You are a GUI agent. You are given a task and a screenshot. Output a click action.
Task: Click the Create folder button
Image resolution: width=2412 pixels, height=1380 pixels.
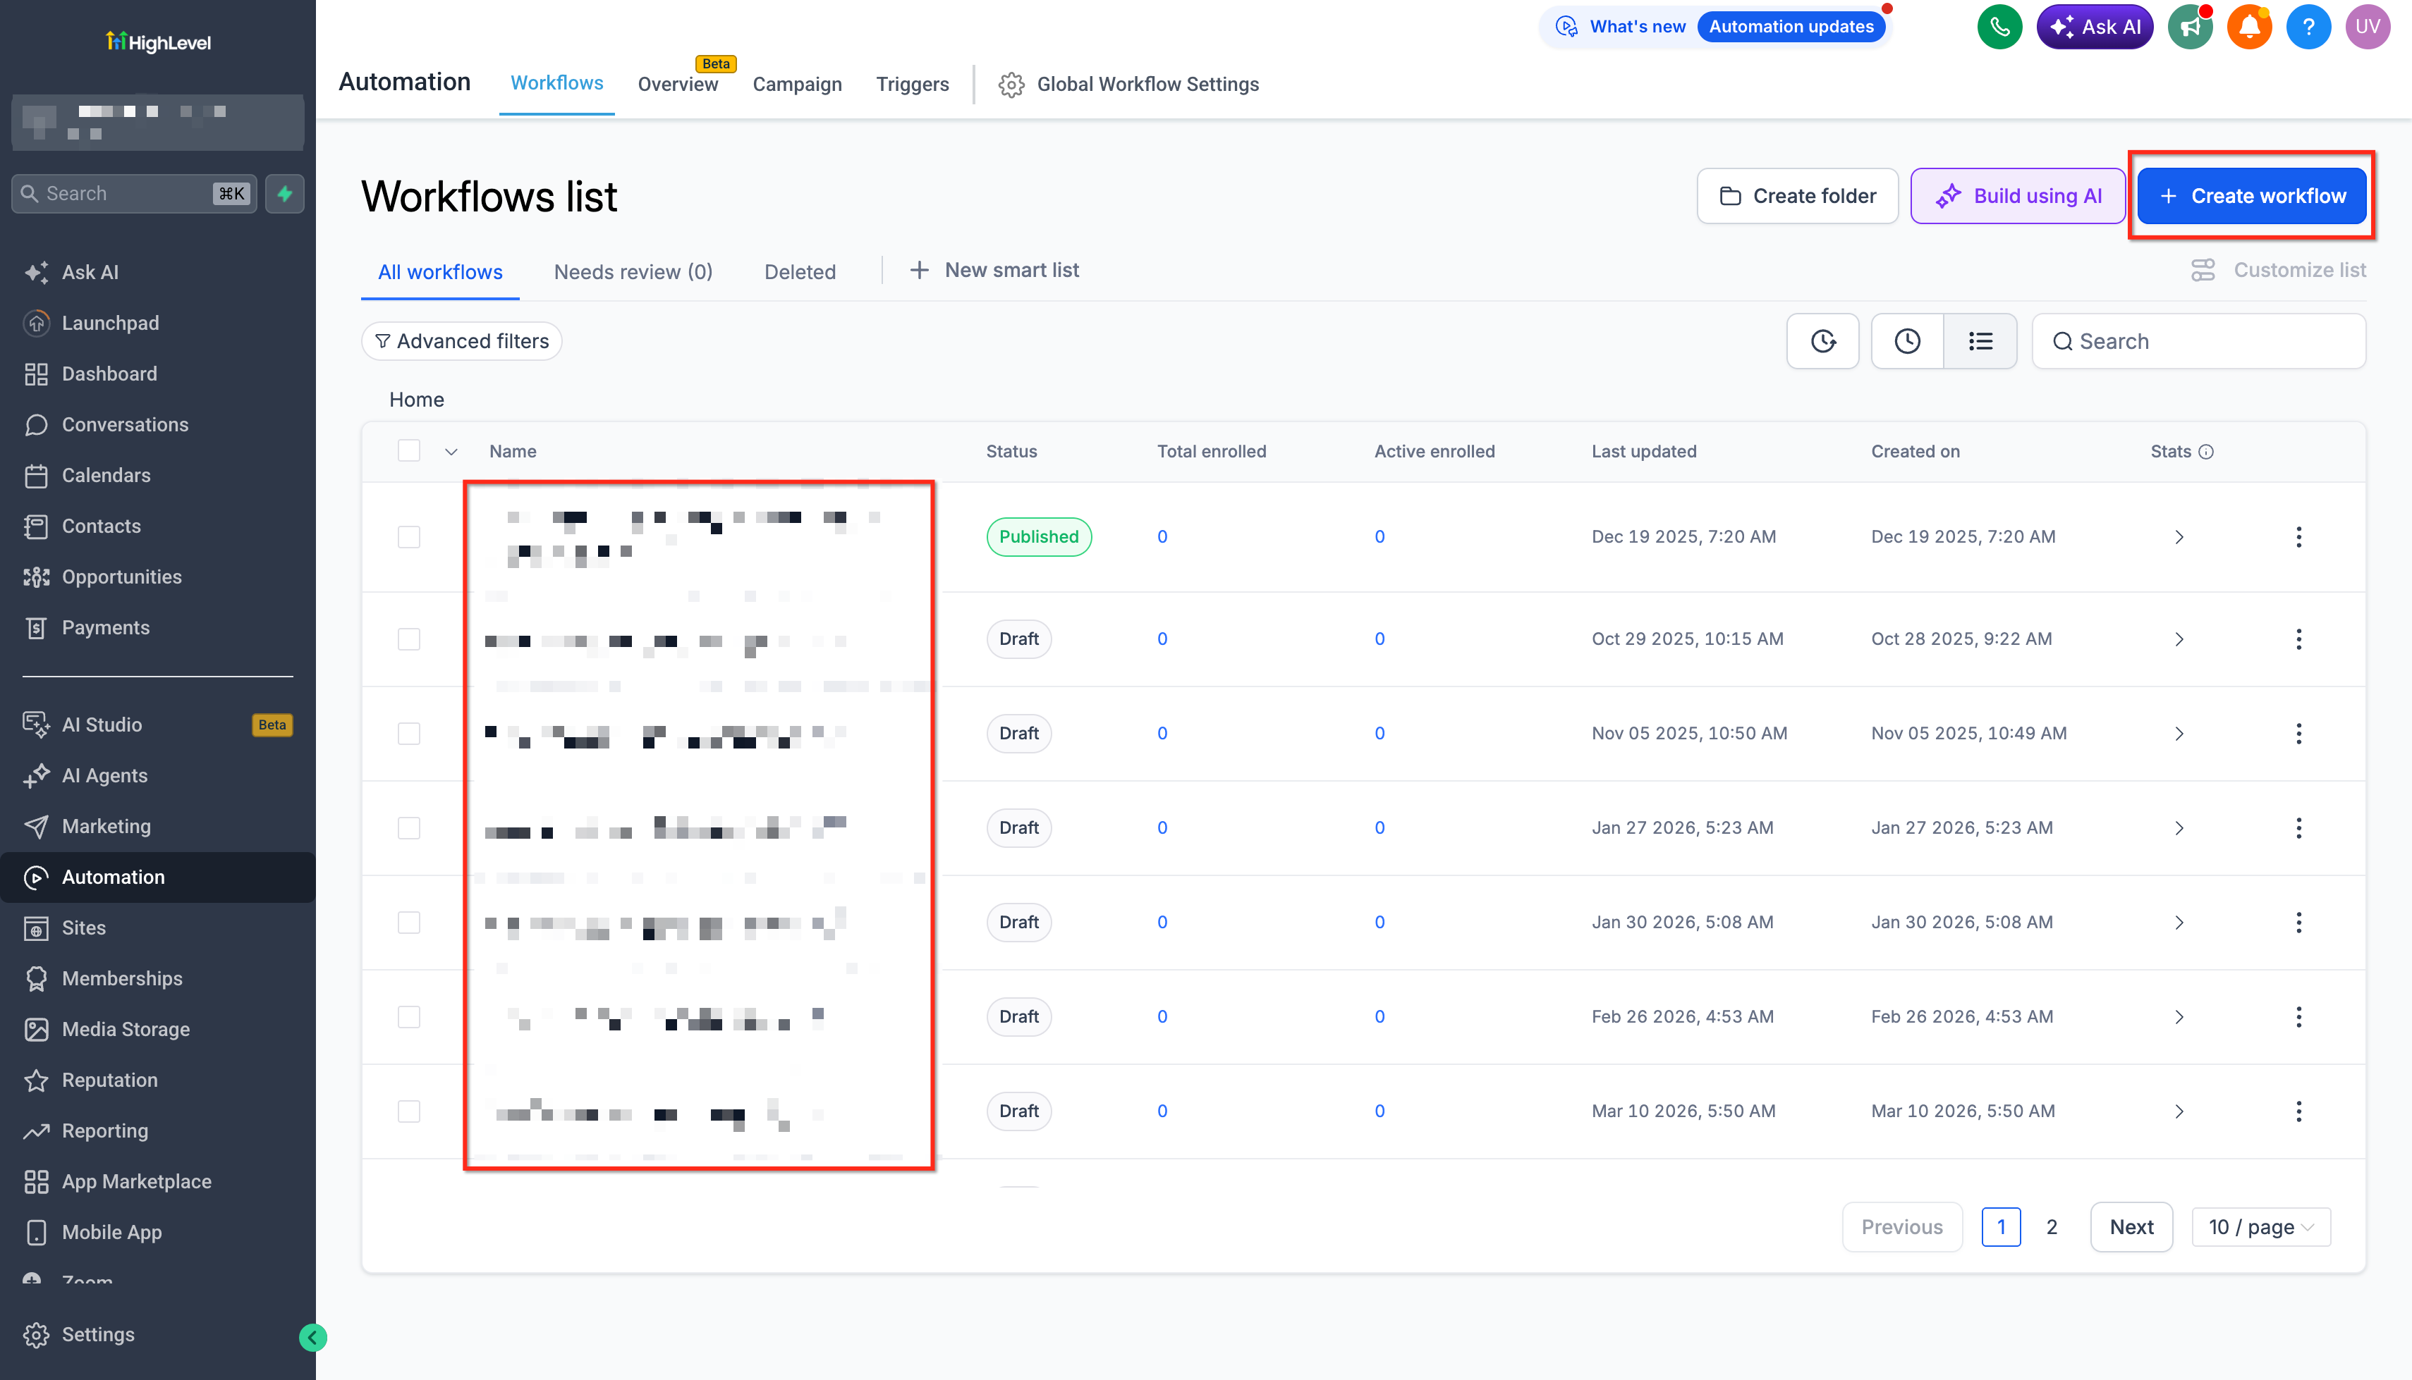1797,196
